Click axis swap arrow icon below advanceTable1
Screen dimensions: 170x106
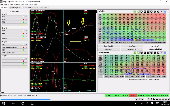pyautogui.click(x=101, y=76)
